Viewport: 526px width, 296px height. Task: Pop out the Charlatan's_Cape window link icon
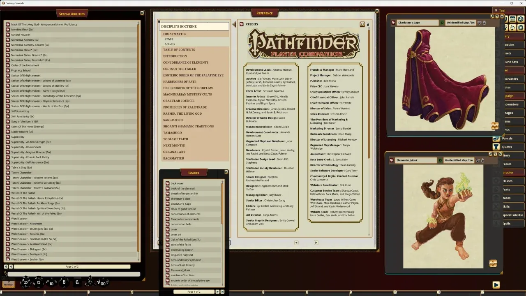click(492, 17)
